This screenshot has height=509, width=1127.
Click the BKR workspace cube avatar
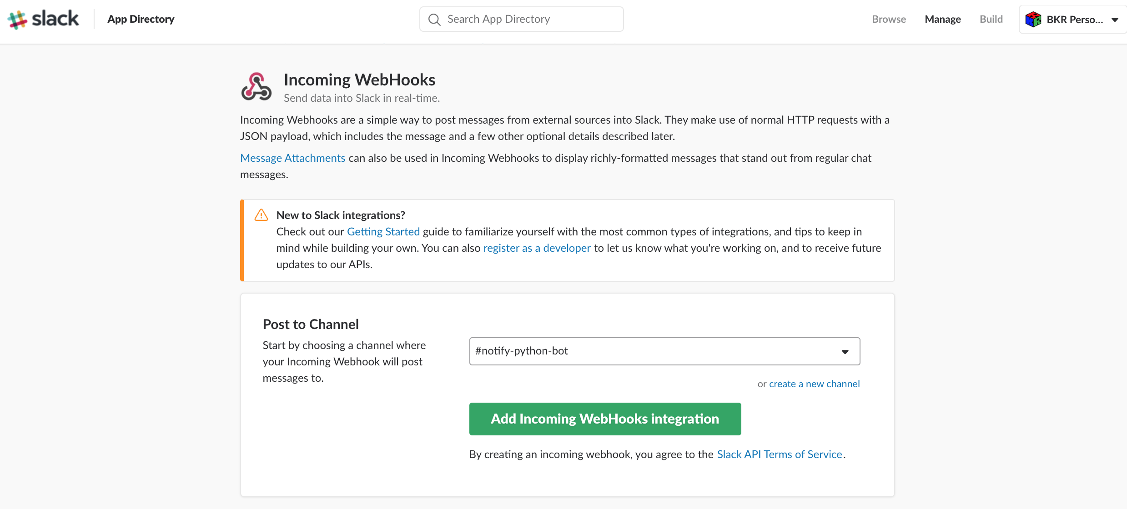point(1033,20)
